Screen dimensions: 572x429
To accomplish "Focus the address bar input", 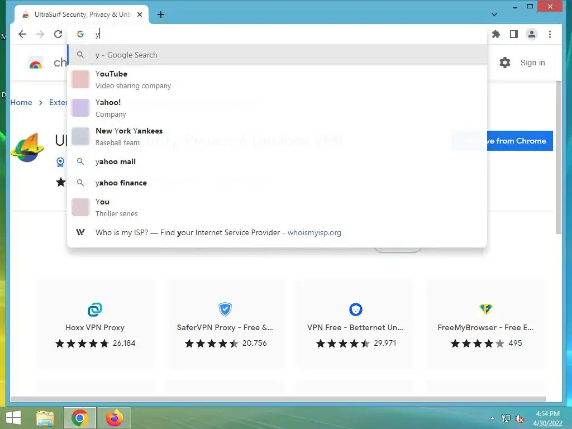I will [x=277, y=34].
